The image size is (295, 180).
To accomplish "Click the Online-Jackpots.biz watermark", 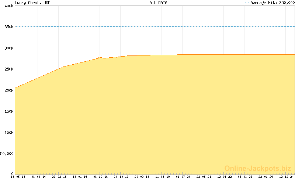I will click(x=258, y=168).
